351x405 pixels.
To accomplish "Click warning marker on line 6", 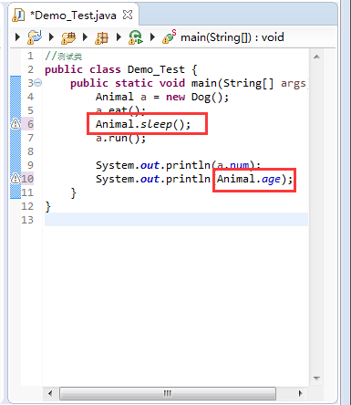I will pyautogui.click(x=15, y=124).
